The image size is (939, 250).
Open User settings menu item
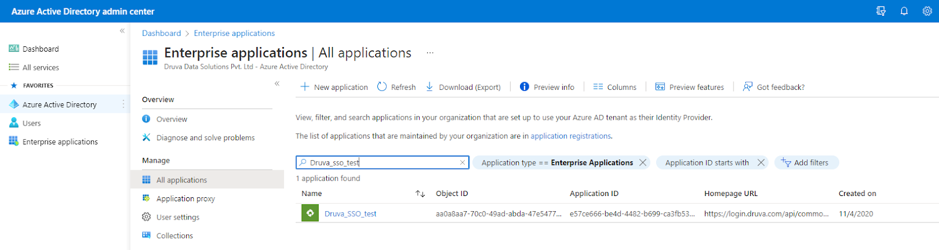pyautogui.click(x=178, y=217)
